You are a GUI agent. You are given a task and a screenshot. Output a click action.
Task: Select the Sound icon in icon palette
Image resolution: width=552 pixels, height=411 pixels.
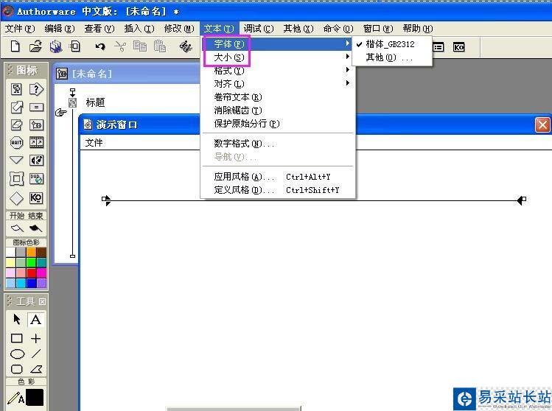coord(37,161)
